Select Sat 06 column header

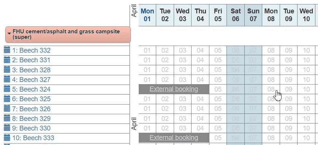coord(236,15)
